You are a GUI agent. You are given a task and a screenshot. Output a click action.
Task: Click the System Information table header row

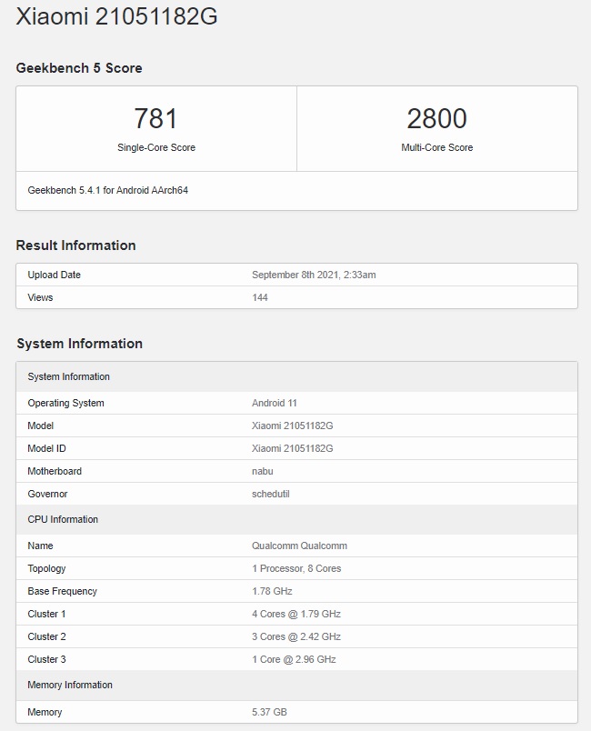point(297,376)
